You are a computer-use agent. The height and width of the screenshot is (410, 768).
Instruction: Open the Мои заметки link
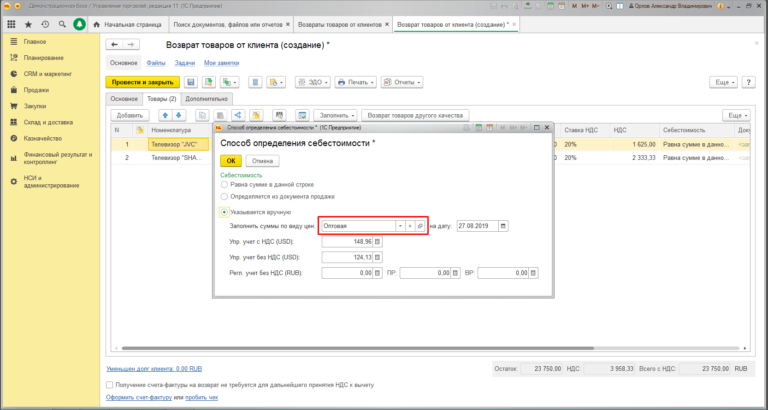222,63
